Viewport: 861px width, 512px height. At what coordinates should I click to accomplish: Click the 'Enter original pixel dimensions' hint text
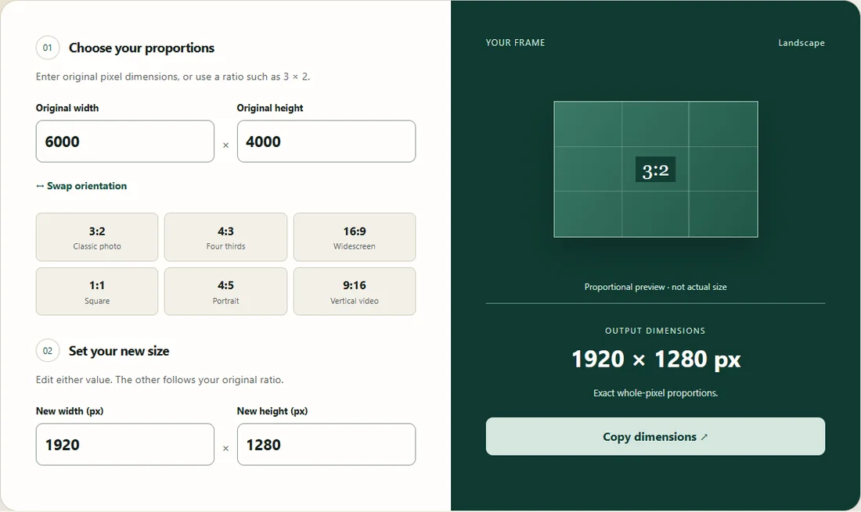point(173,77)
